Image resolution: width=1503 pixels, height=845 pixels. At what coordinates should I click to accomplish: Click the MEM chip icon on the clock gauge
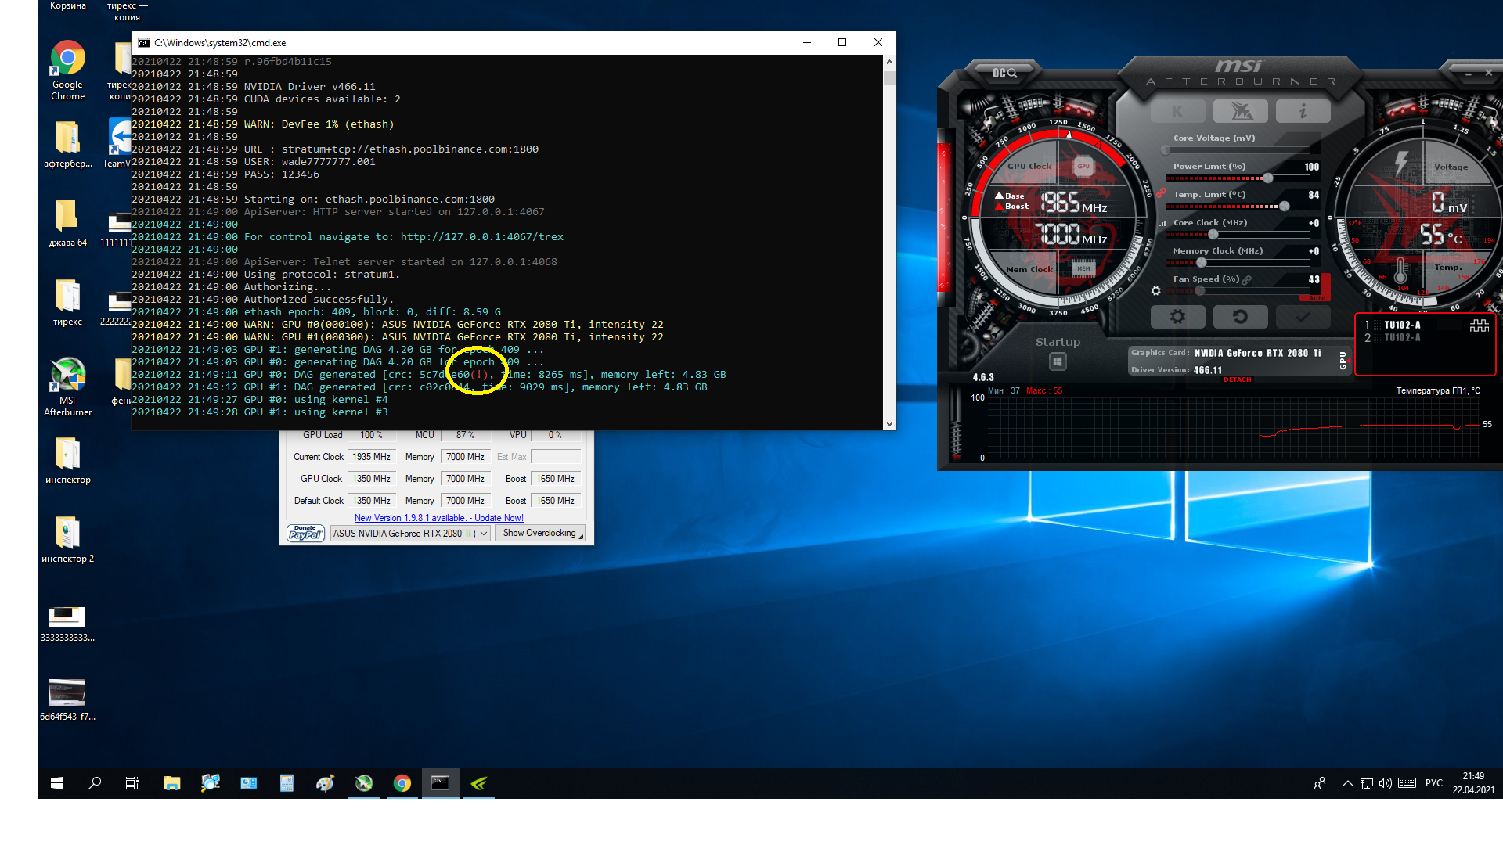coord(1083,268)
